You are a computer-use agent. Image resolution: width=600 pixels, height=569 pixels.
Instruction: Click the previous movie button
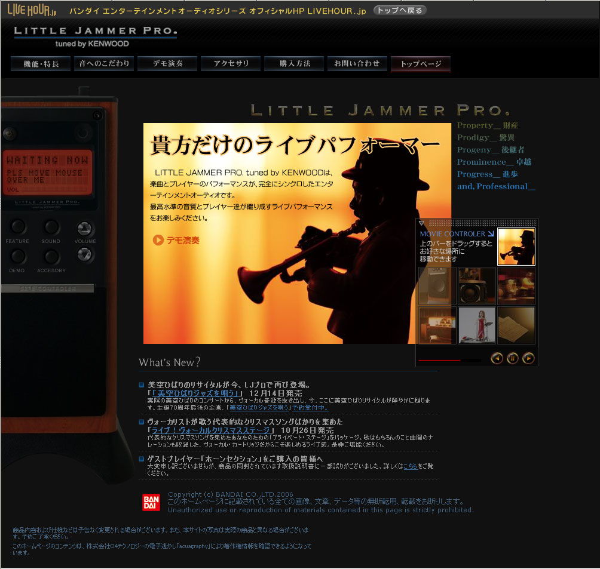pos(497,358)
